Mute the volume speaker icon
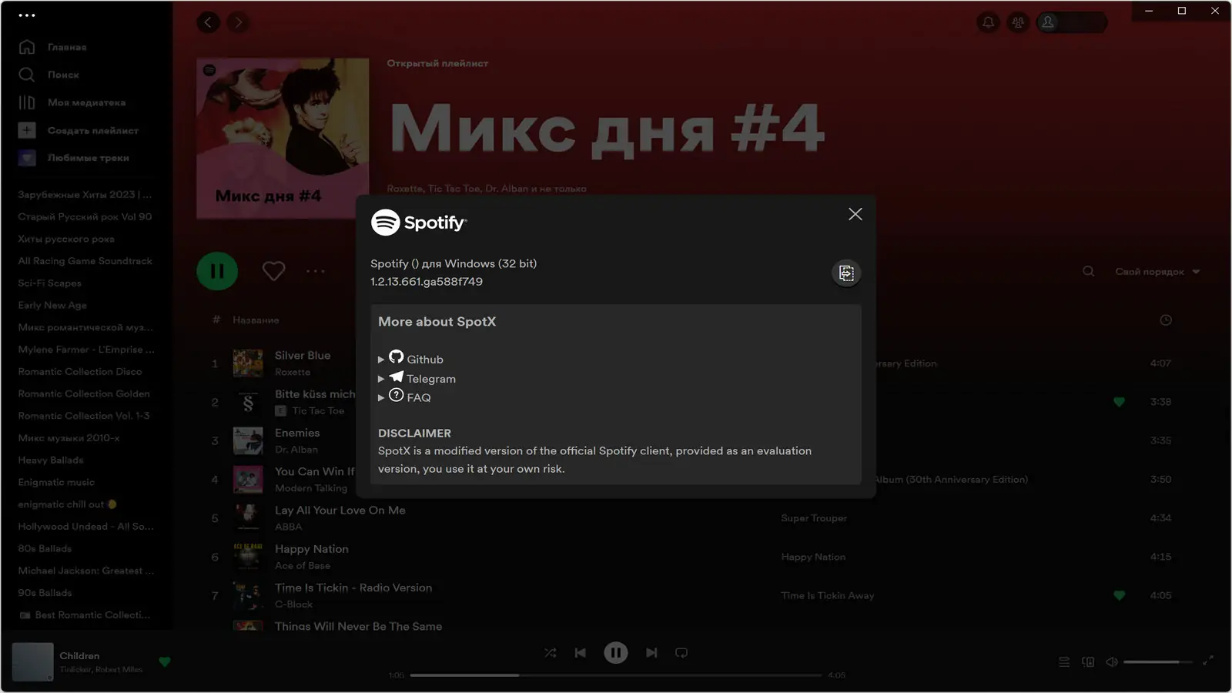 [1111, 662]
